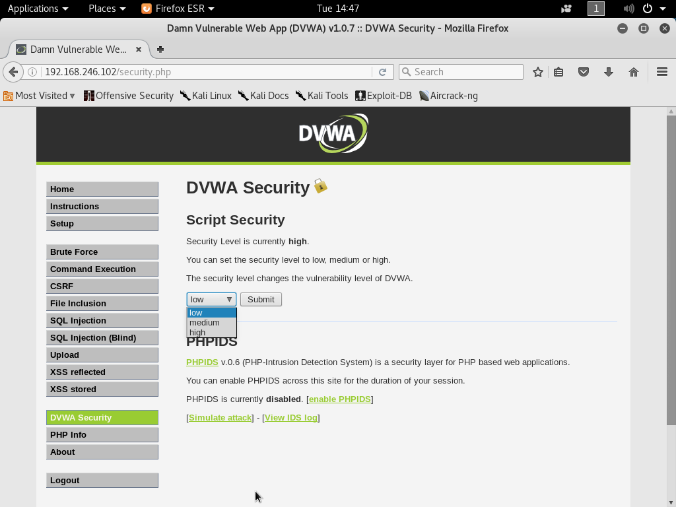Choose medium from the security dropdown
This screenshot has height=507, width=676.
[x=203, y=322]
